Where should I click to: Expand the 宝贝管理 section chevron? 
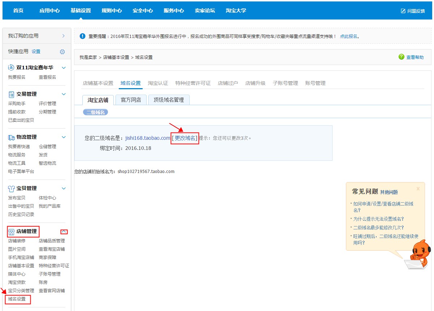tap(63, 188)
